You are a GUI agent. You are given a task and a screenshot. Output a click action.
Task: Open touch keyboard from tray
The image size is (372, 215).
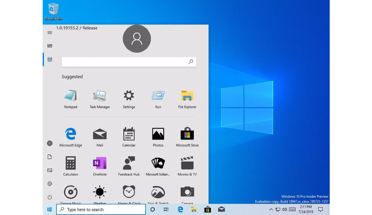tap(292, 210)
